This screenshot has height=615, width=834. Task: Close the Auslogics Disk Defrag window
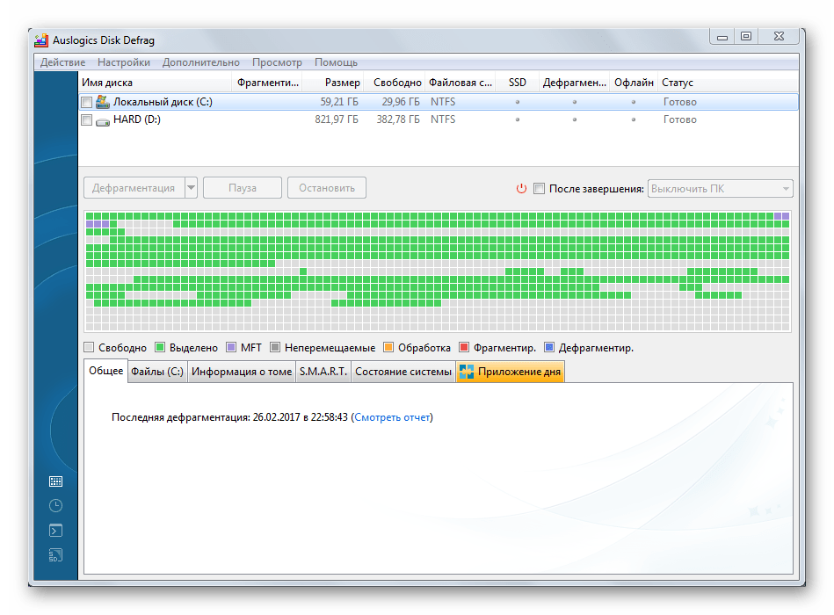click(779, 37)
